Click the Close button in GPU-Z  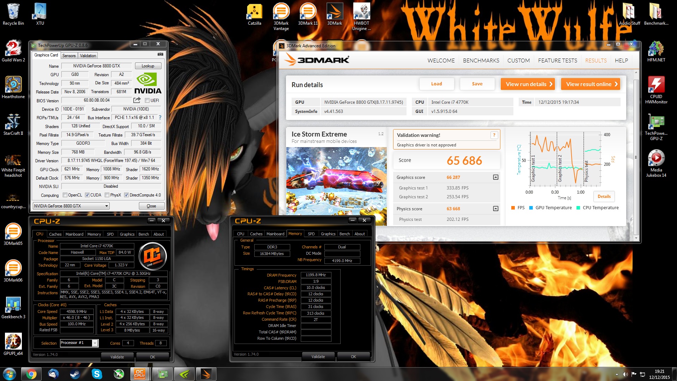tap(151, 206)
